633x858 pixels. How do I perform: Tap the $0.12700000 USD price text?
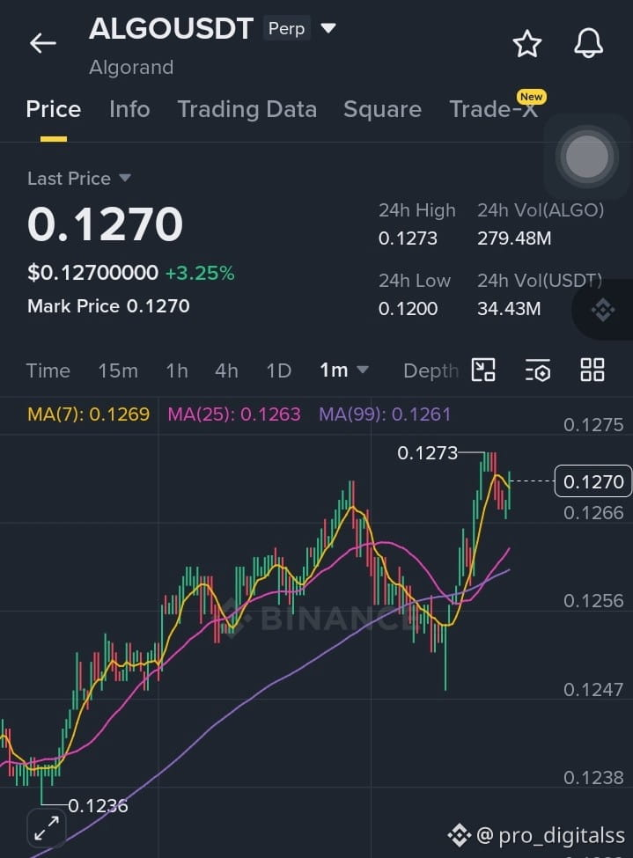click(93, 273)
